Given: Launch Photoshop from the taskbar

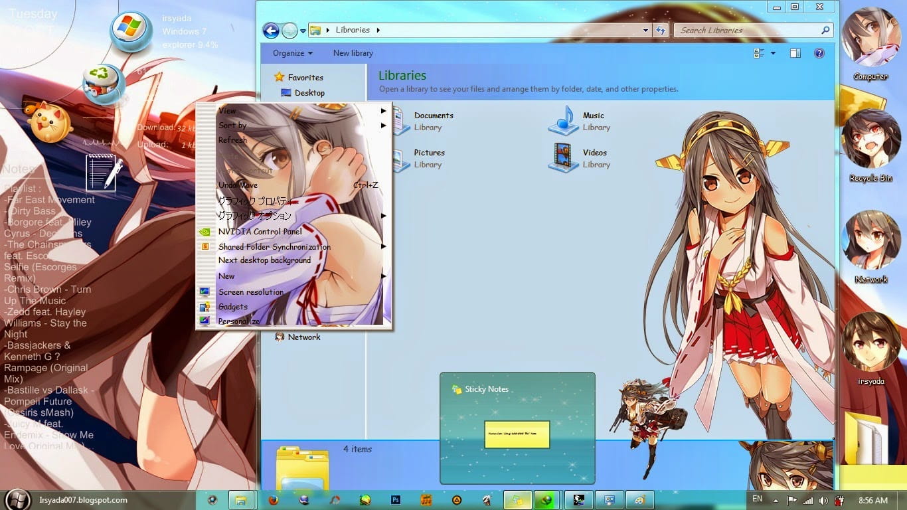Looking at the screenshot, I should tap(395, 499).
